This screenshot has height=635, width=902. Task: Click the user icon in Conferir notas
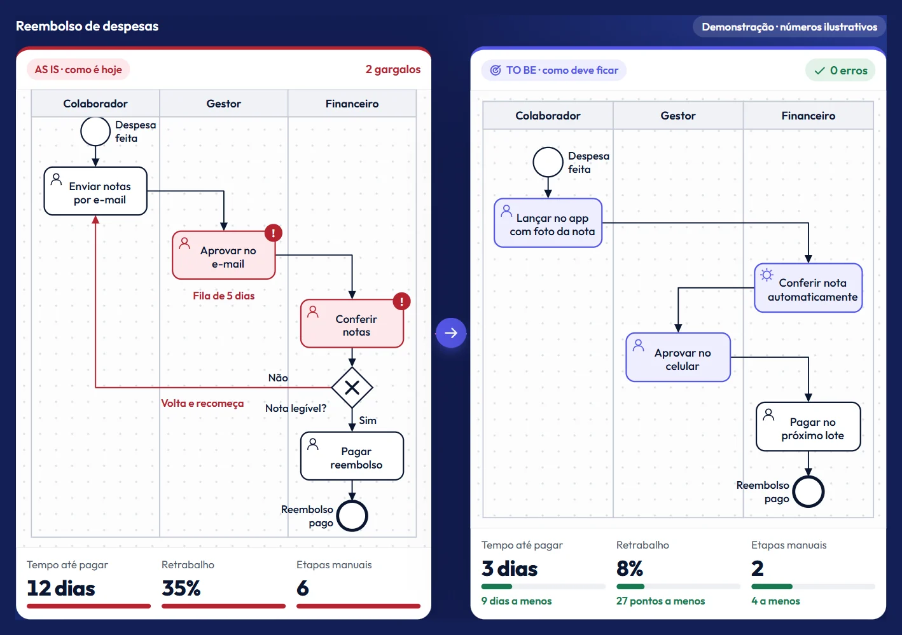point(313,311)
